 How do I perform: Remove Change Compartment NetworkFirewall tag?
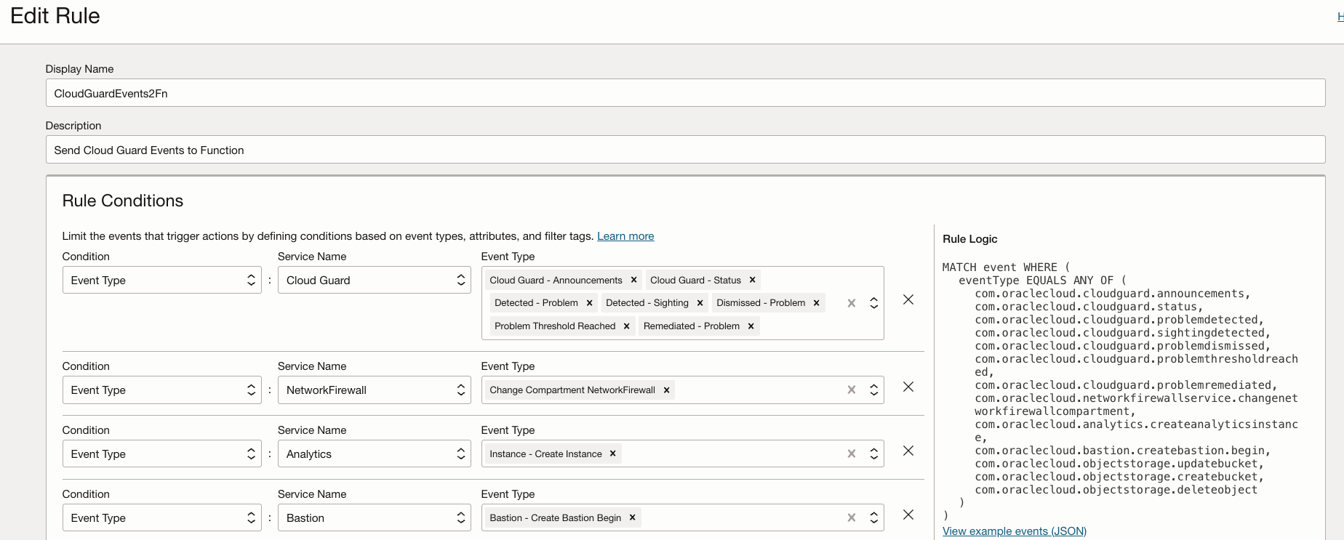pyautogui.click(x=666, y=390)
